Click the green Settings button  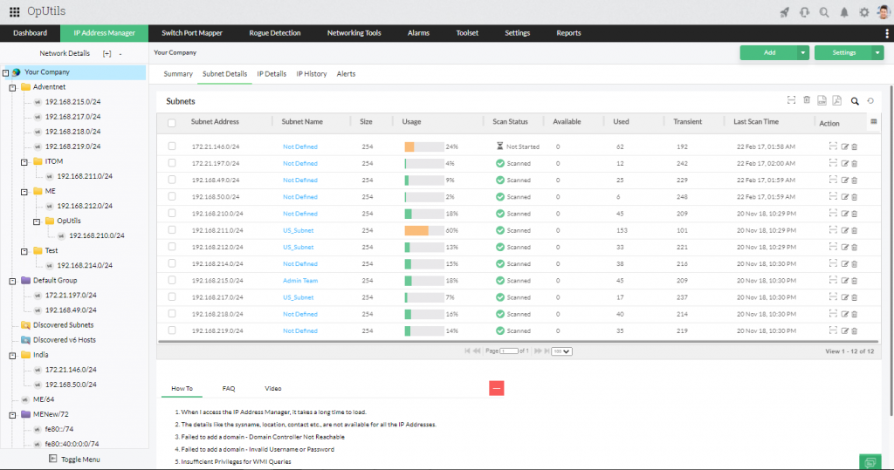[x=843, y=53]
